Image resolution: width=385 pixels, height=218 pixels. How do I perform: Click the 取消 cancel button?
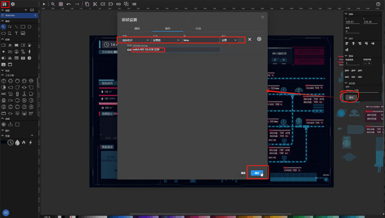click(243, 173)
